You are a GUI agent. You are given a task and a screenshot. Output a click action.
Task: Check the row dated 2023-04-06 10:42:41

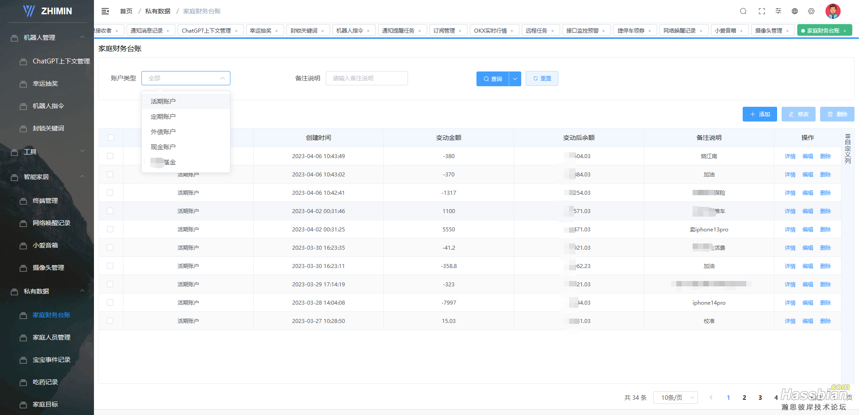110,193
